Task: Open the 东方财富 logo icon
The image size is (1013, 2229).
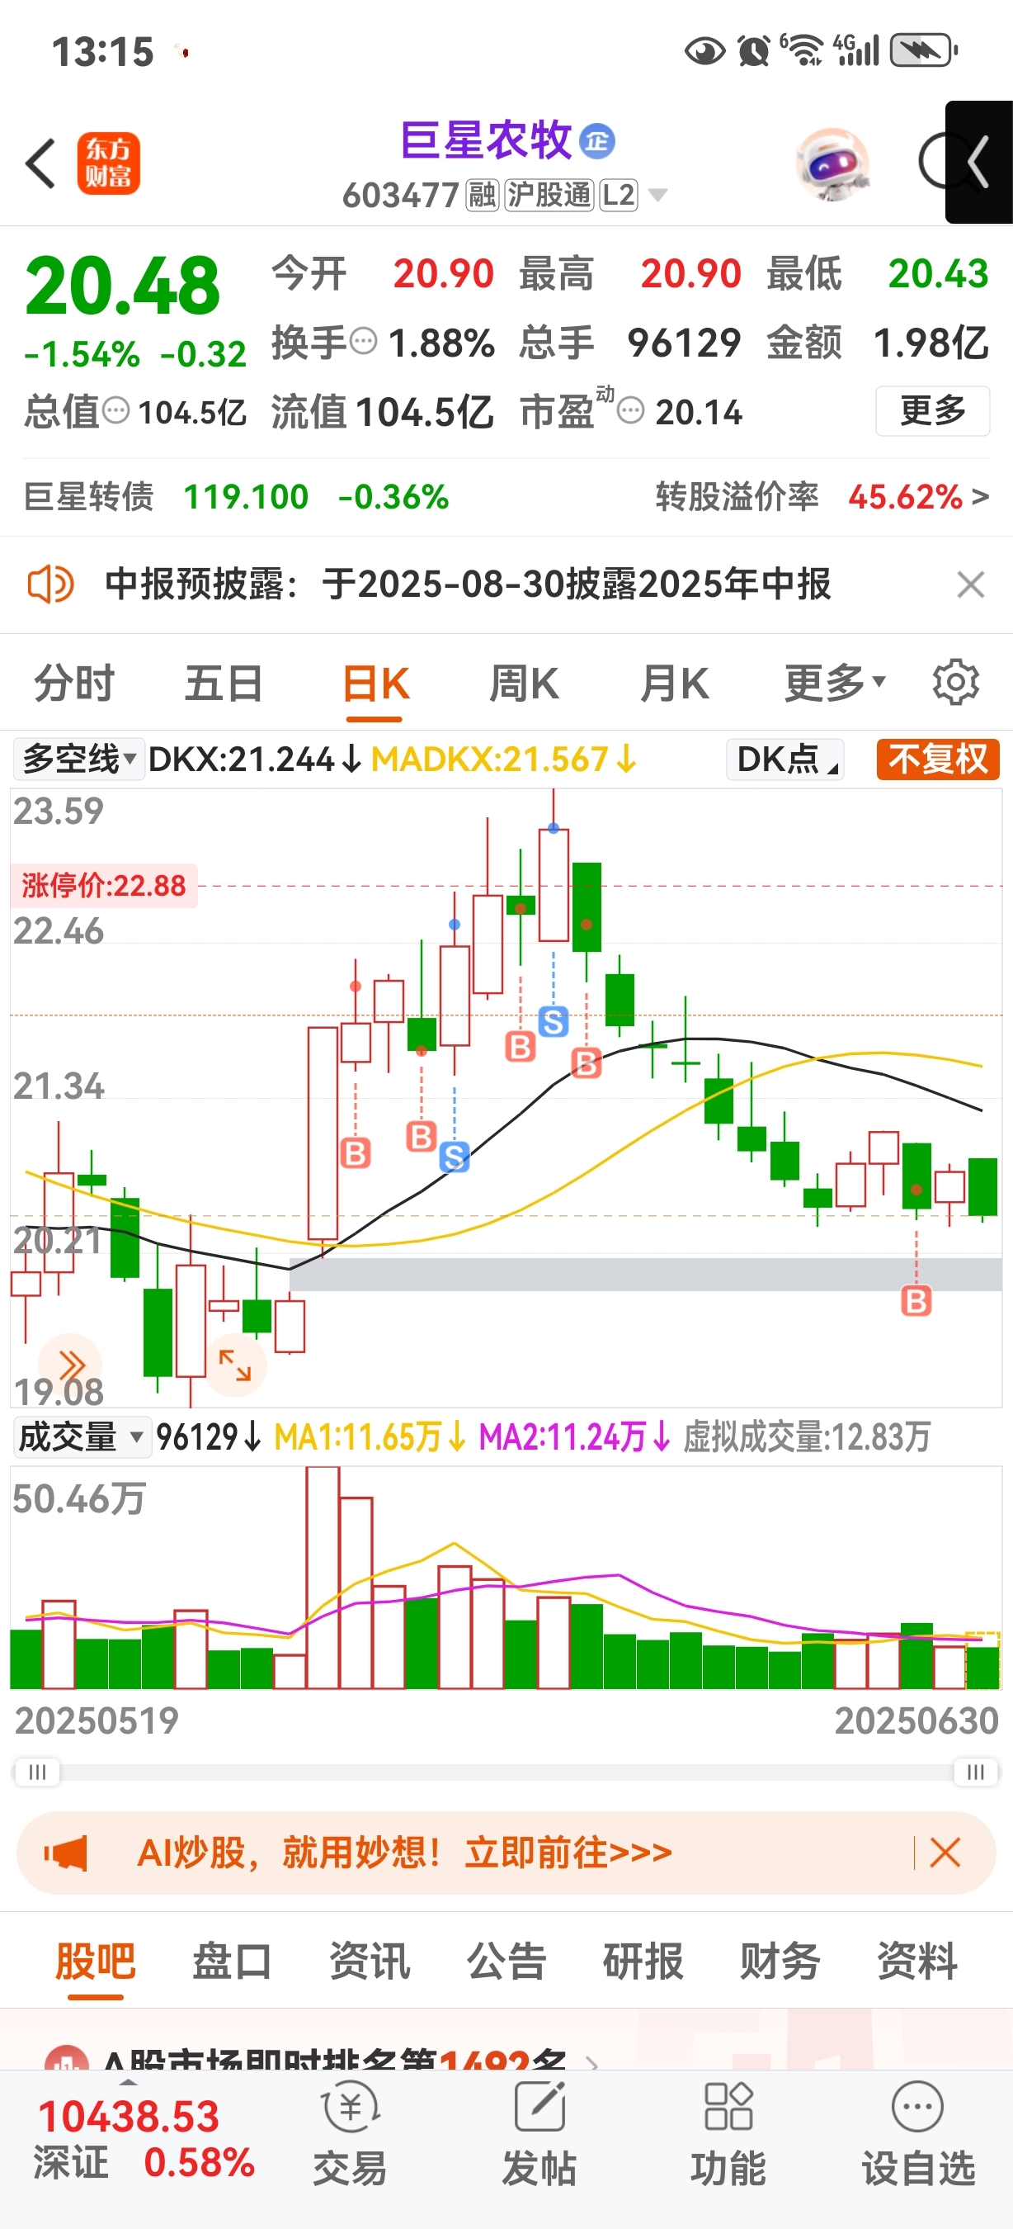Action: tap(109, 163)
